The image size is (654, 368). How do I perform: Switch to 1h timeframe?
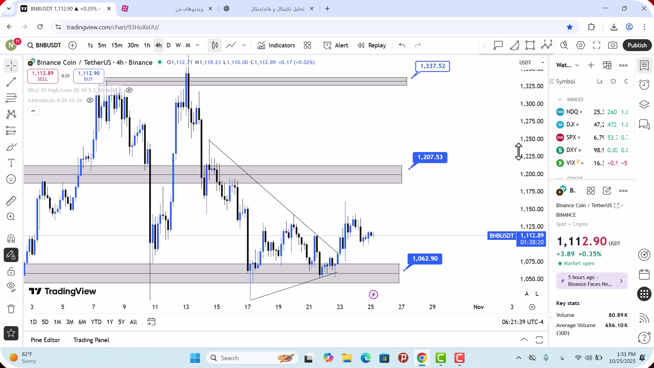point(147,45)
